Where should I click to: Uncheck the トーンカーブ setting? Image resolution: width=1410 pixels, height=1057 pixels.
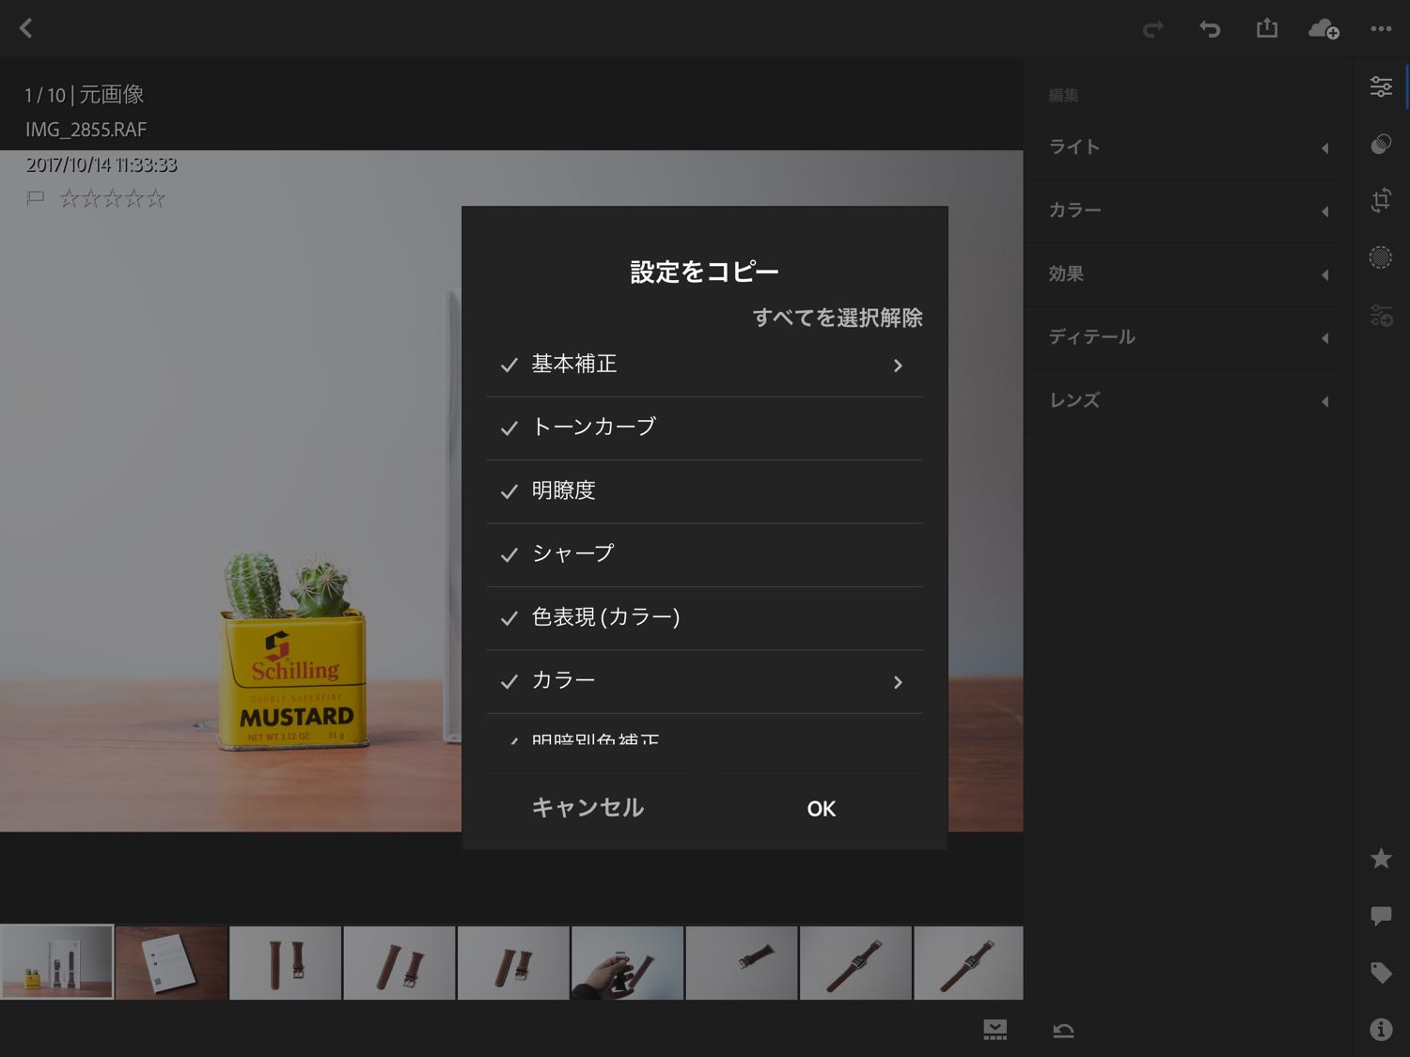(509, 428)
